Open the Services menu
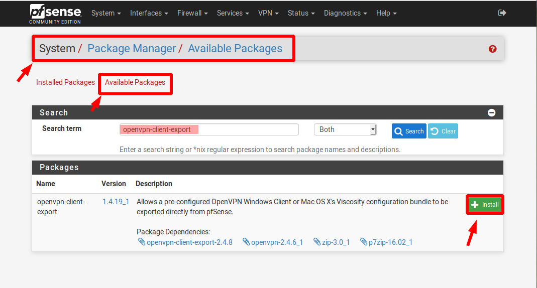The height and width of the screenshot is (288, 537). (233, 13)
